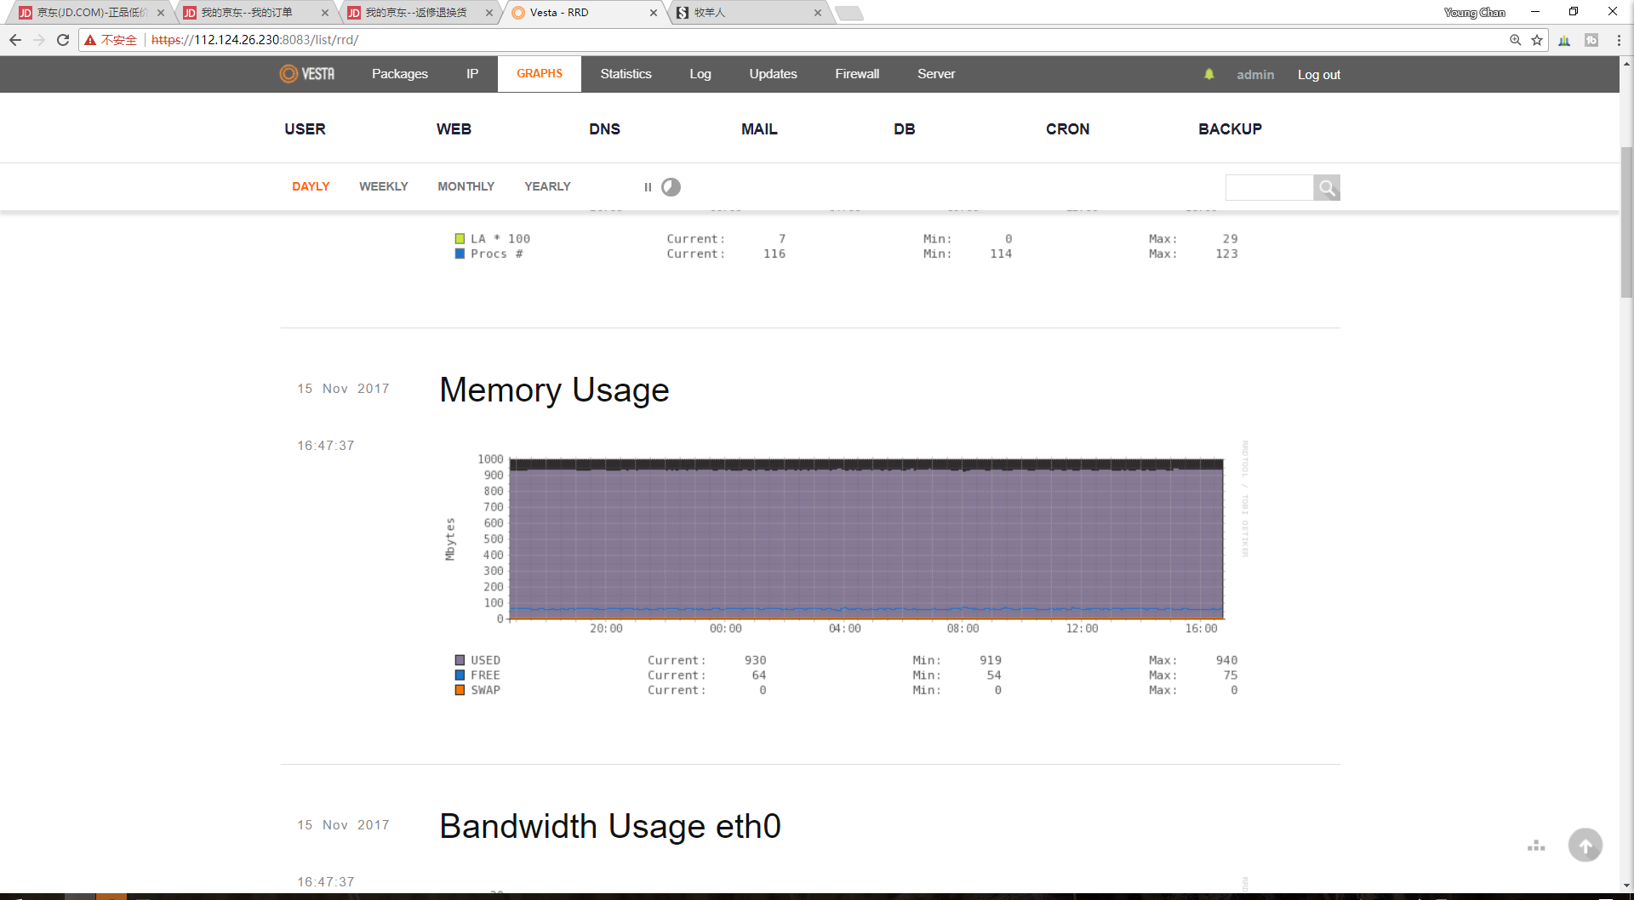
Task: Bookmark this page with star icon
Action: tap(1537, 40)
